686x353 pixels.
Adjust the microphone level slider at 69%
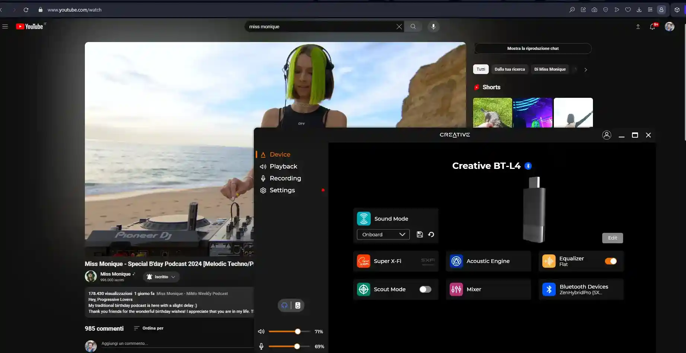[289, 346]
